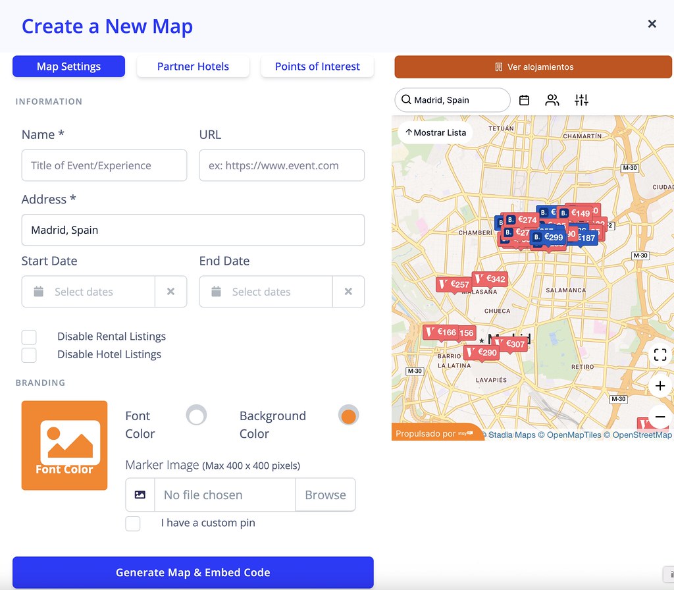Click the search magnifier icon in map search
The image size is (674, 590).
pos(405,100)
